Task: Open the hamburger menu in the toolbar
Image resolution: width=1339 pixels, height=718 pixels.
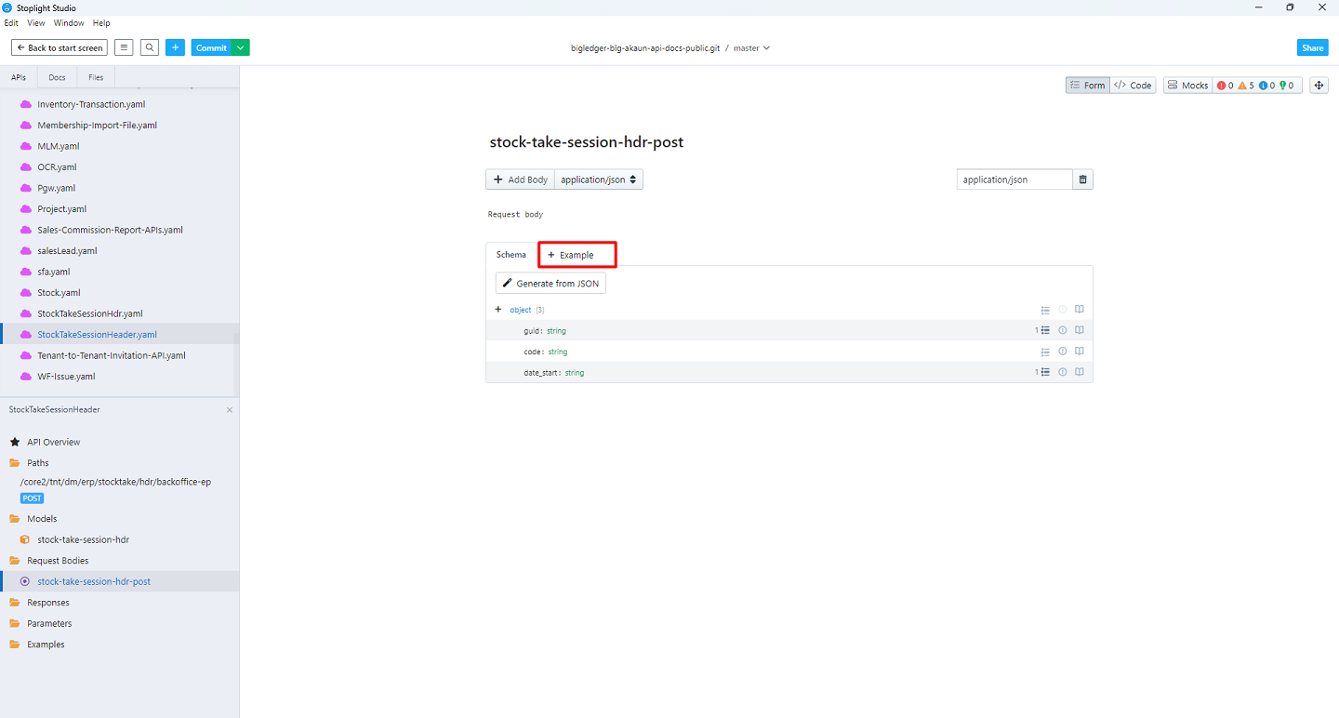Action: (124, 47)
